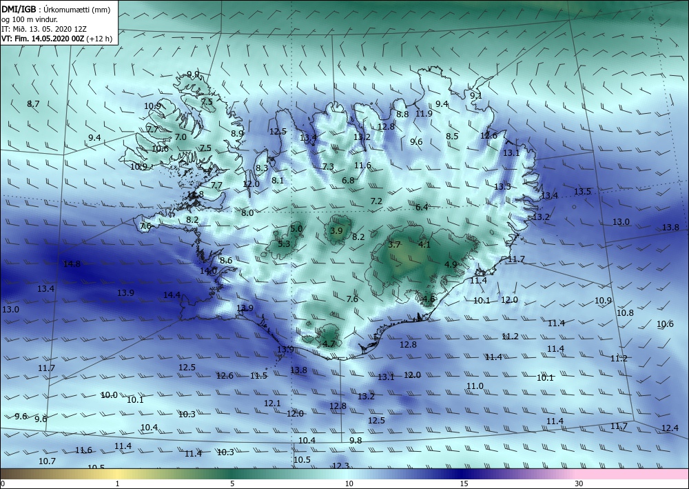This screenshot has width=689, height=489.
Task: Click the 4.9 value on eastern Vatnajökull
Action: pos(451,264)
